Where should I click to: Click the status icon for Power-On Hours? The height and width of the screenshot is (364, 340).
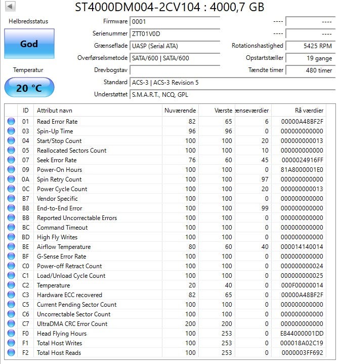point(11,170)
